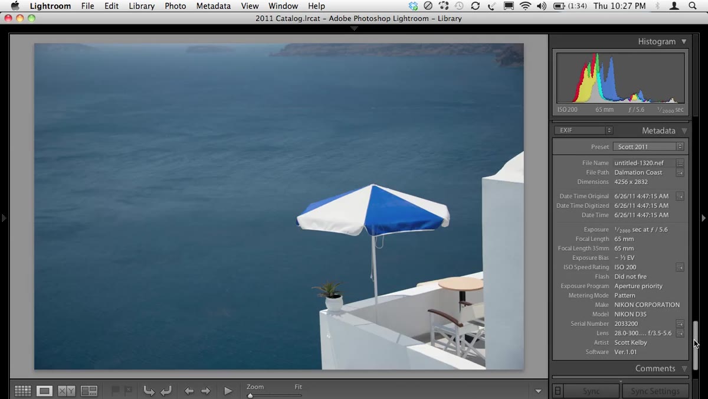Click the Sync Settings button
708x399 pixels.
[655, 391]
